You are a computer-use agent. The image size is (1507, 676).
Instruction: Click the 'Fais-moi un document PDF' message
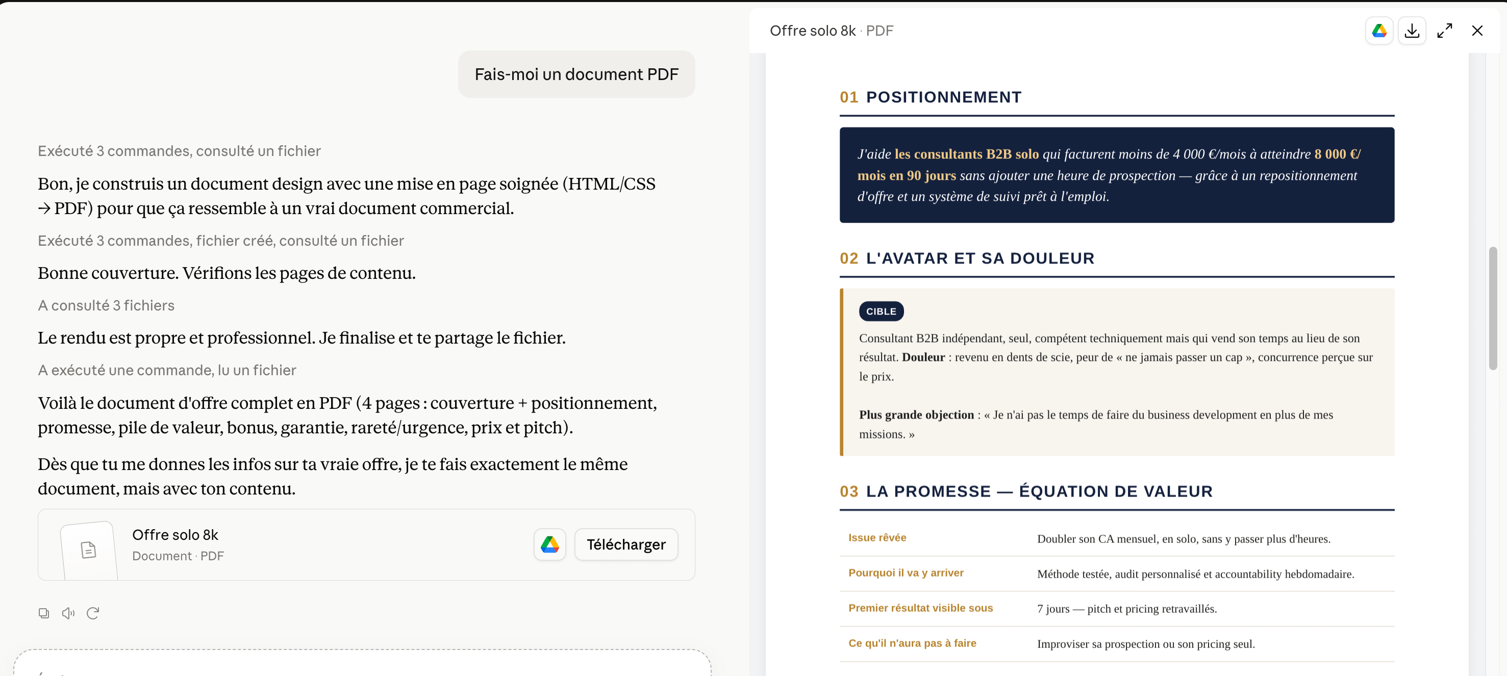576,74
